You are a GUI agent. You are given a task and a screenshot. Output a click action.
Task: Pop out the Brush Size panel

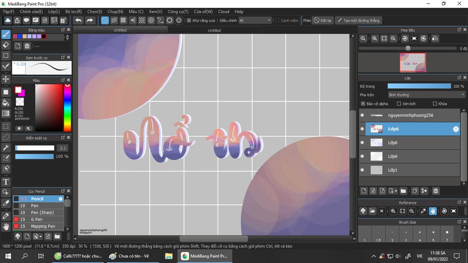[459, 222]
